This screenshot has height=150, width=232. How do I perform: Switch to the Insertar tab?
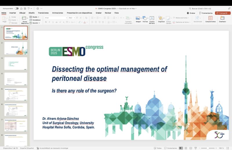pyautogui.click(x=13, y=13)
